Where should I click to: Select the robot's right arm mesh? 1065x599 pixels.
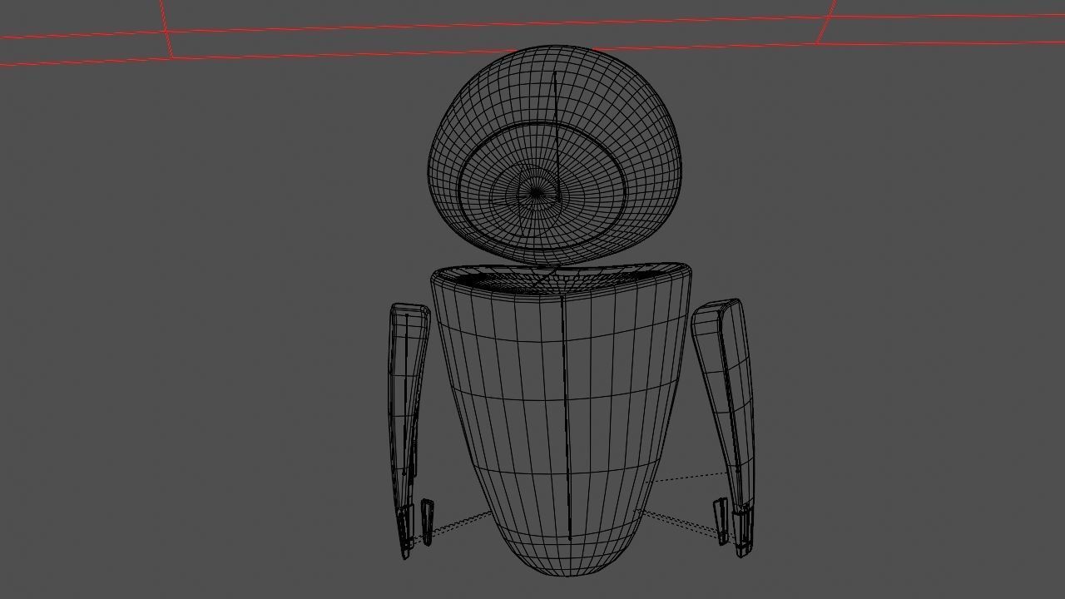724,391
